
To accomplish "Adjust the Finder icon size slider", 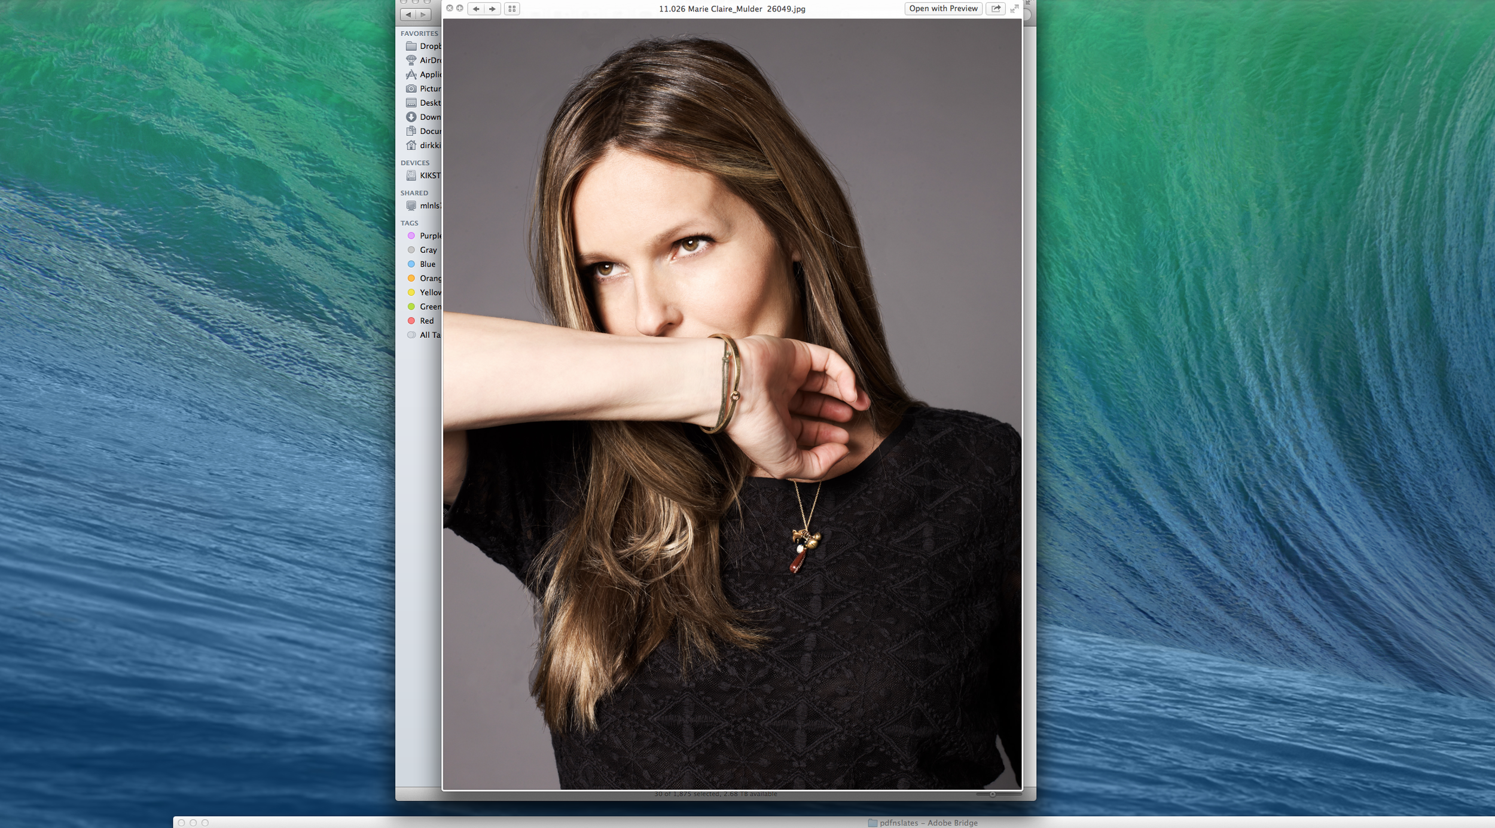I will (993, 795).
